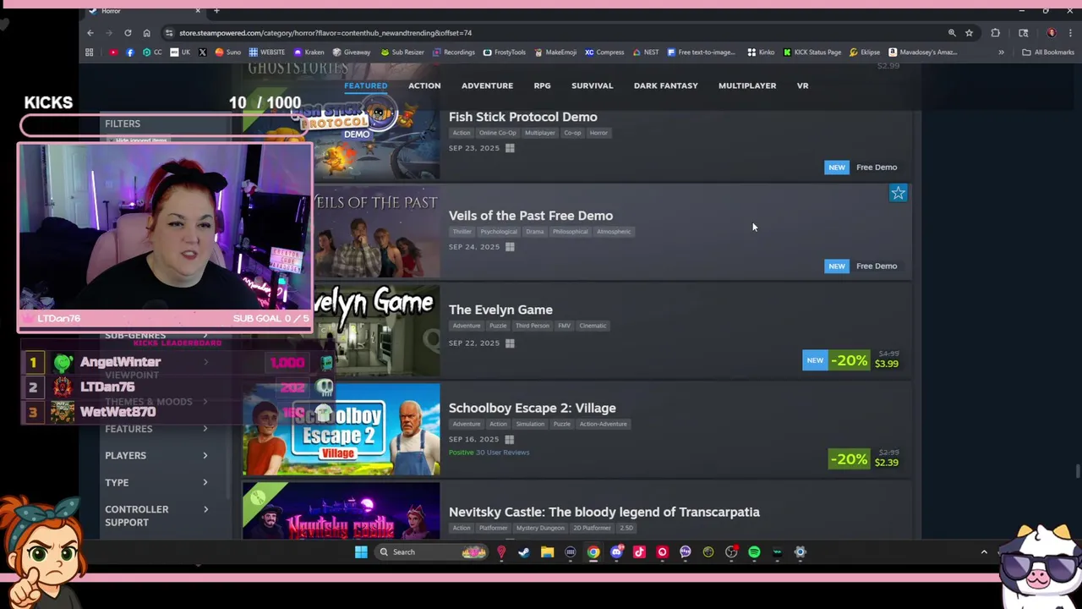Viewport: 1082px width, 609px height.
Task: Expand the Controller Support filter section
Action: click(156, 516)
